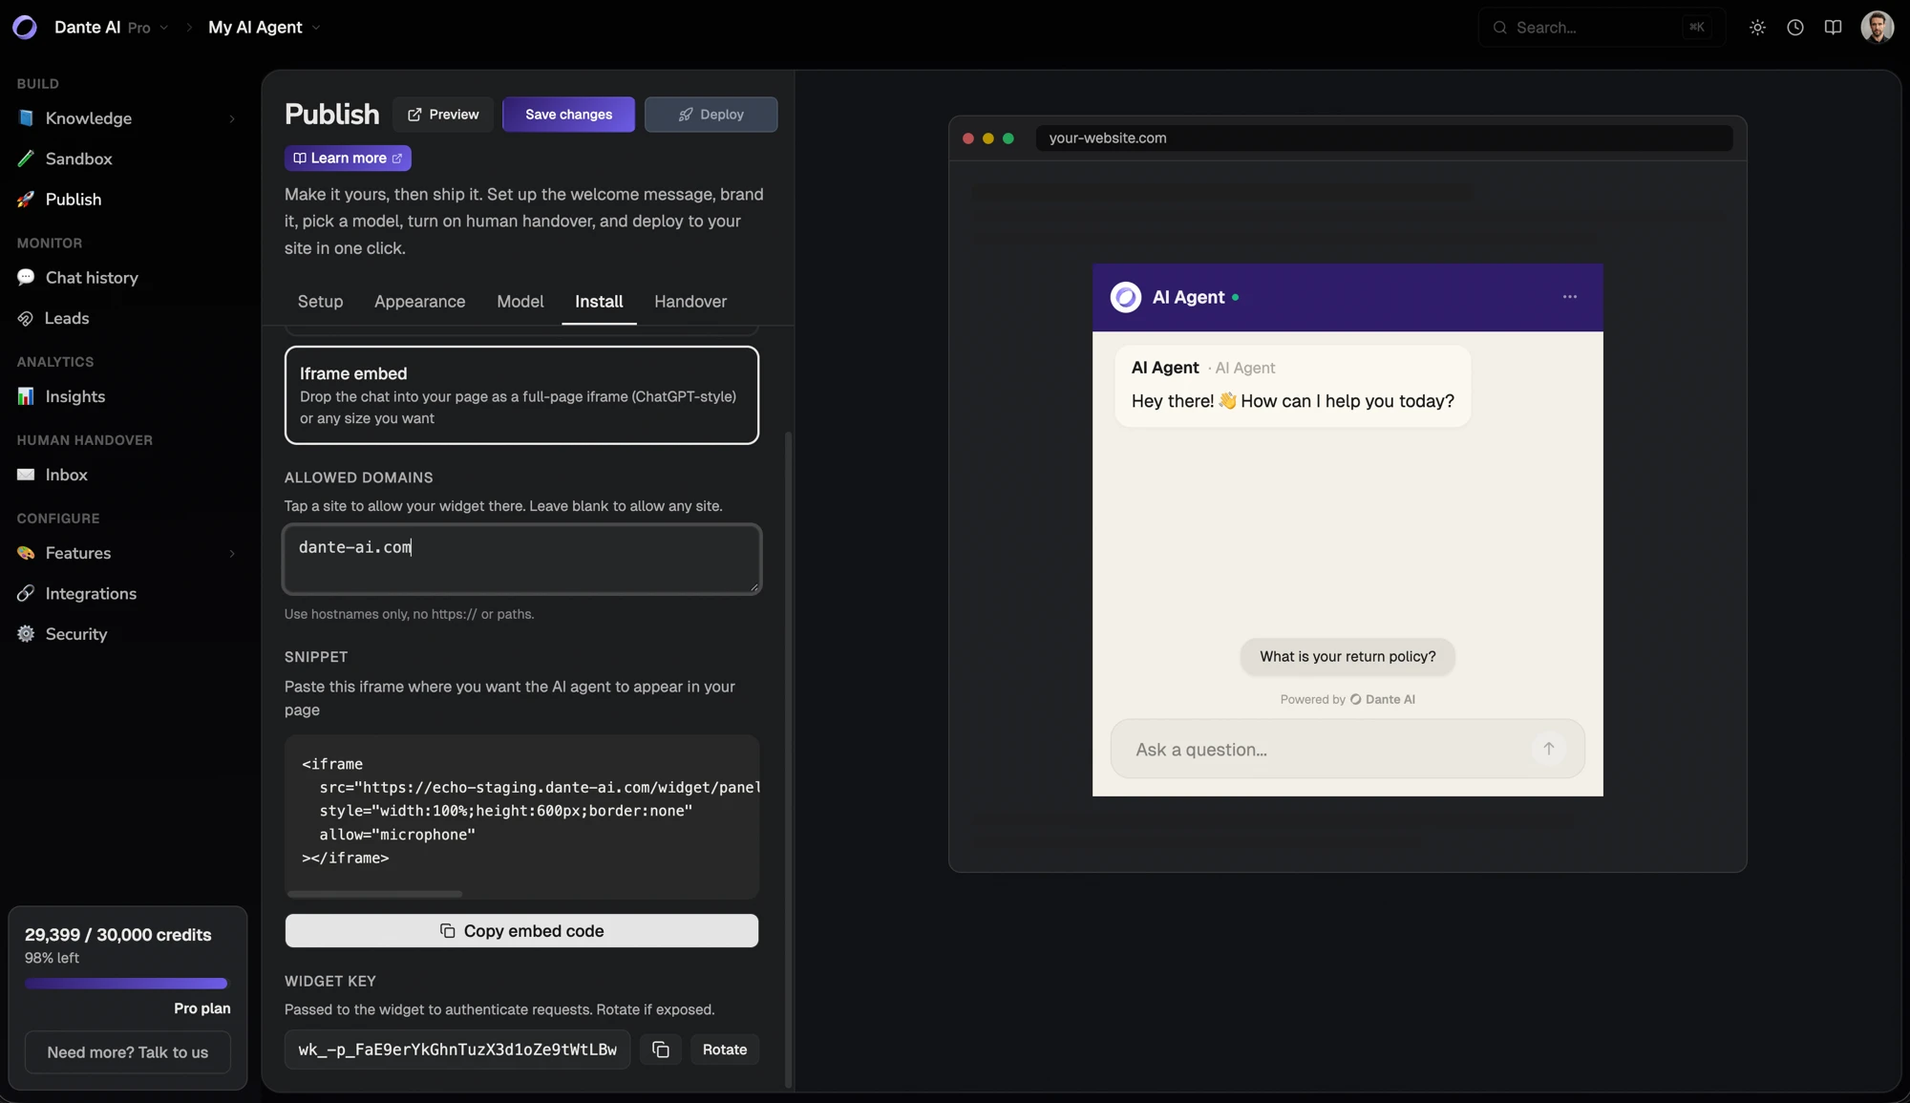Open the history clock icon in top bar
1910x1103 pixels.
1795,28
